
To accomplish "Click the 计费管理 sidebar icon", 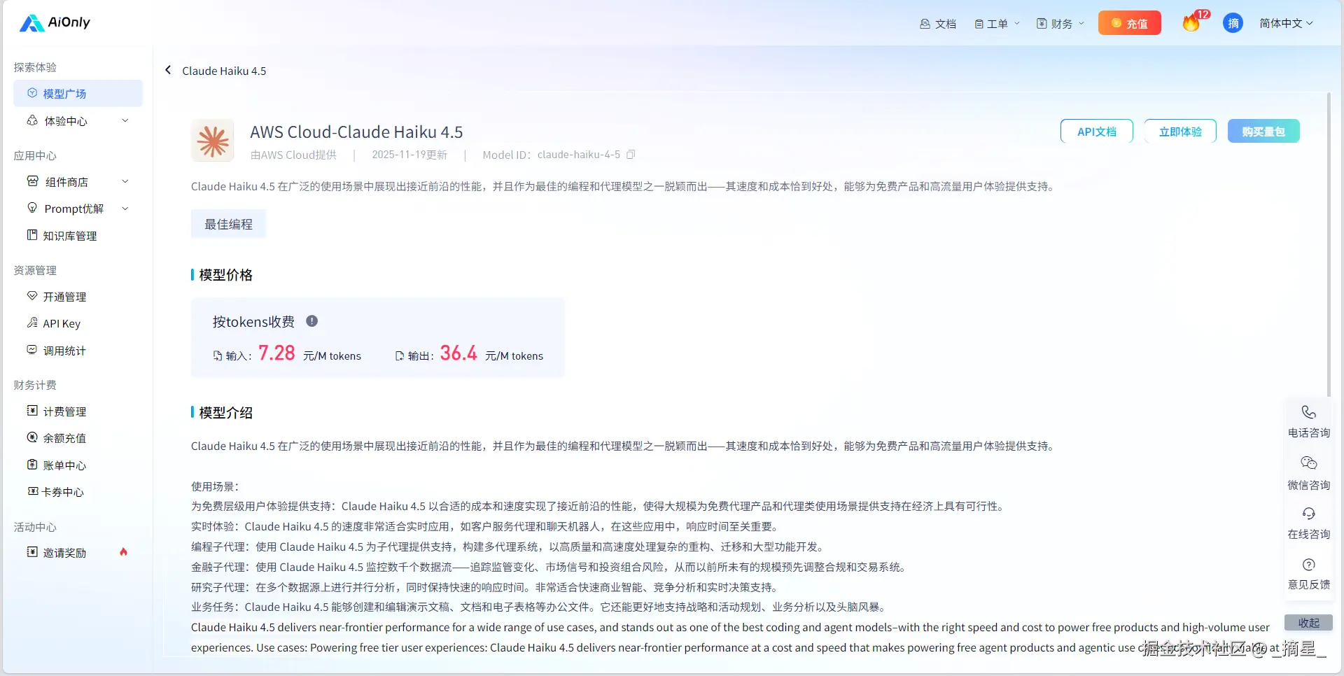I will [32, 411].
